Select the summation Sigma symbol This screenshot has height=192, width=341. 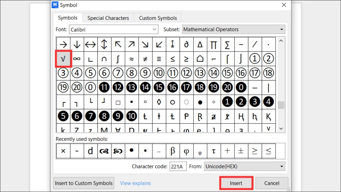[x=227, y=44]
